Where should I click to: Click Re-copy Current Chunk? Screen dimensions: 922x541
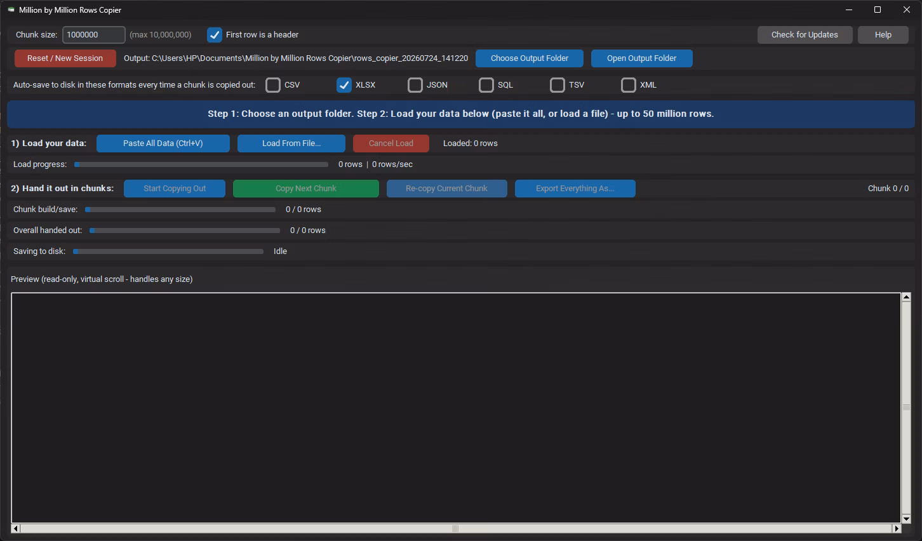click(x=447, y=189)
